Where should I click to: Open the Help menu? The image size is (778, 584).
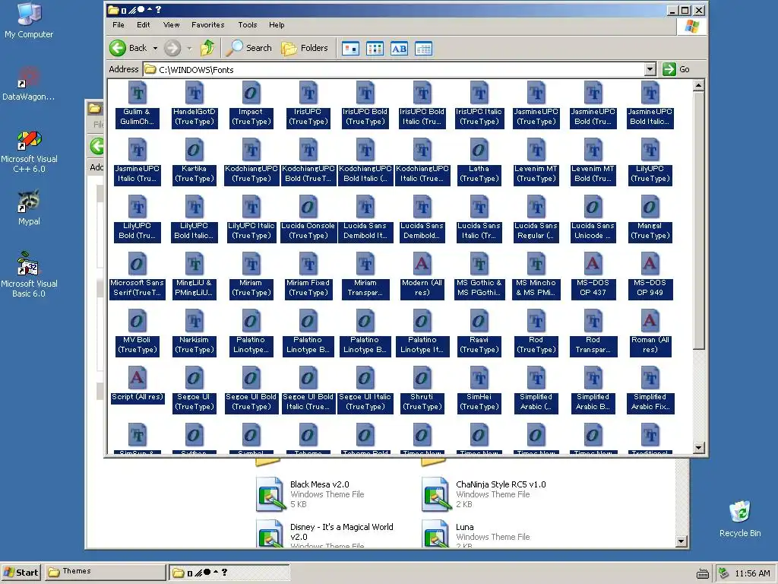tap(277, 25)
